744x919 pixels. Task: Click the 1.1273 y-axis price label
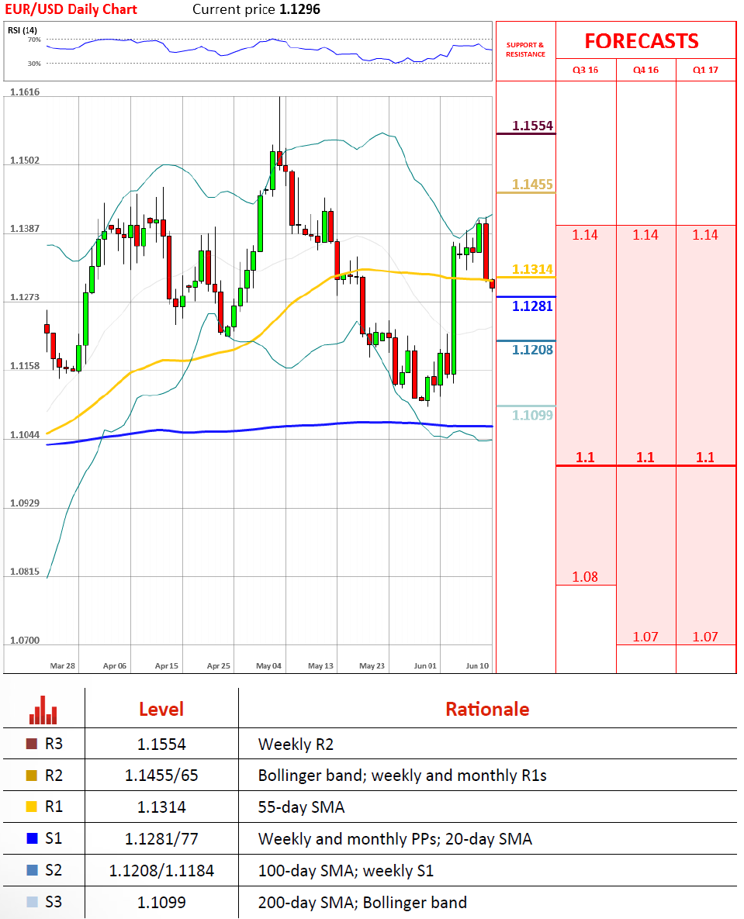click(x=25, y=297)
